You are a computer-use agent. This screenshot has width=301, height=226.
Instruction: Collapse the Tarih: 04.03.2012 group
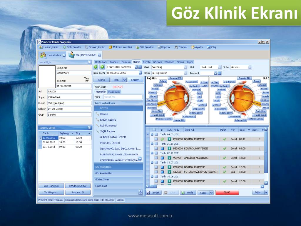click(x=152, y=134)
